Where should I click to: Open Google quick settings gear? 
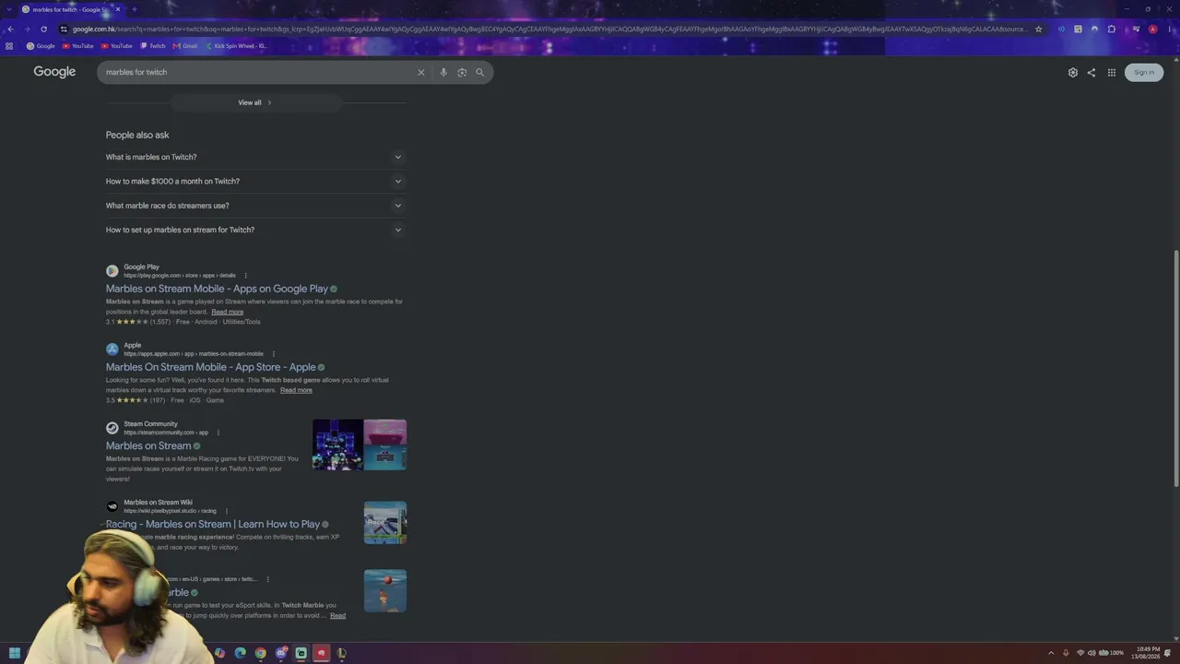coord(1072,72)
